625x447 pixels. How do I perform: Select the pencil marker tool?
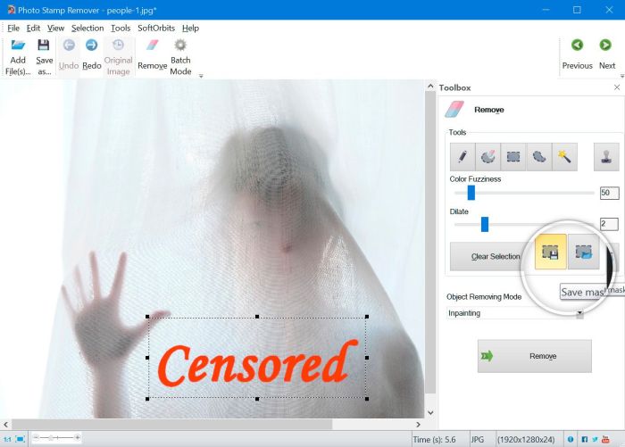click(462, 156)
